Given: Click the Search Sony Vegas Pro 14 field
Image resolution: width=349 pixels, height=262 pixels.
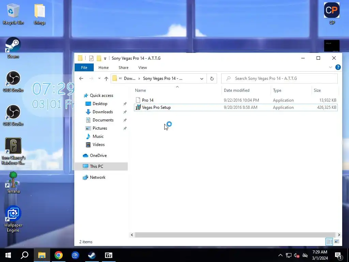Looking at the screenshot, I should pyautogui.click(x=279, y=78).
